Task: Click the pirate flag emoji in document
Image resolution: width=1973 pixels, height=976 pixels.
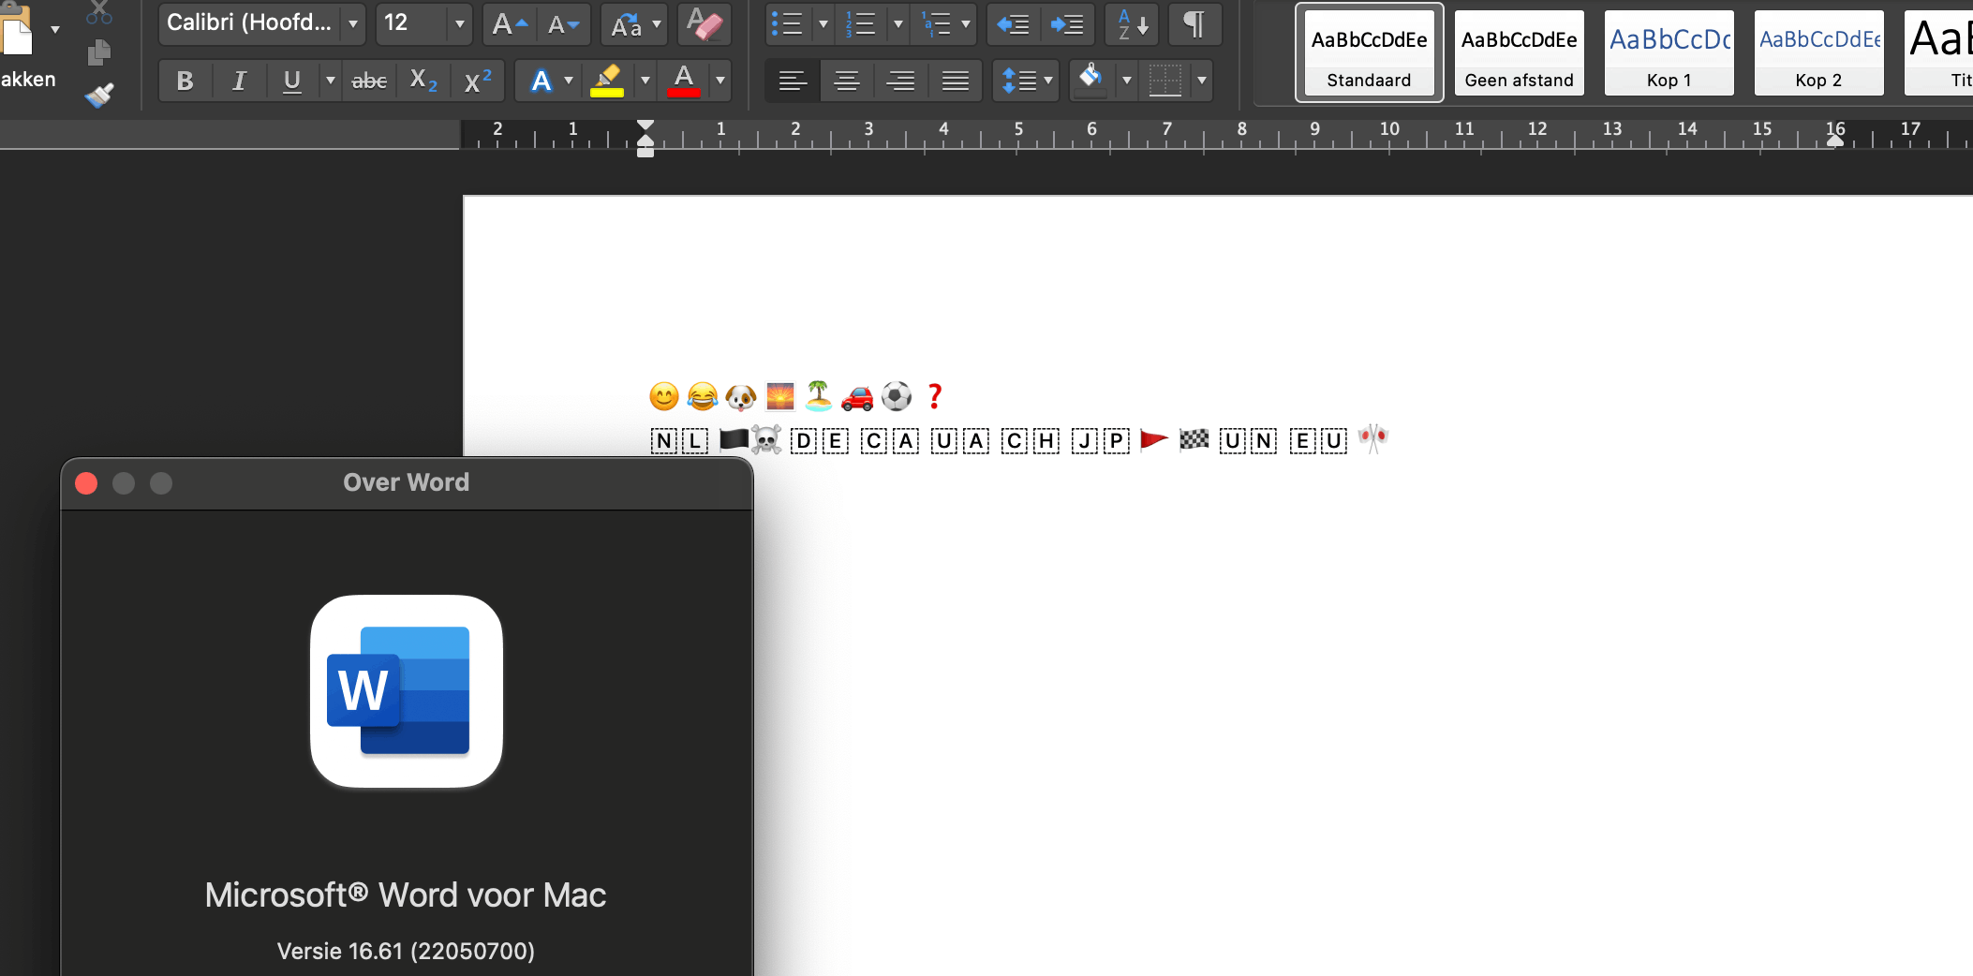Action: (749, 440)
